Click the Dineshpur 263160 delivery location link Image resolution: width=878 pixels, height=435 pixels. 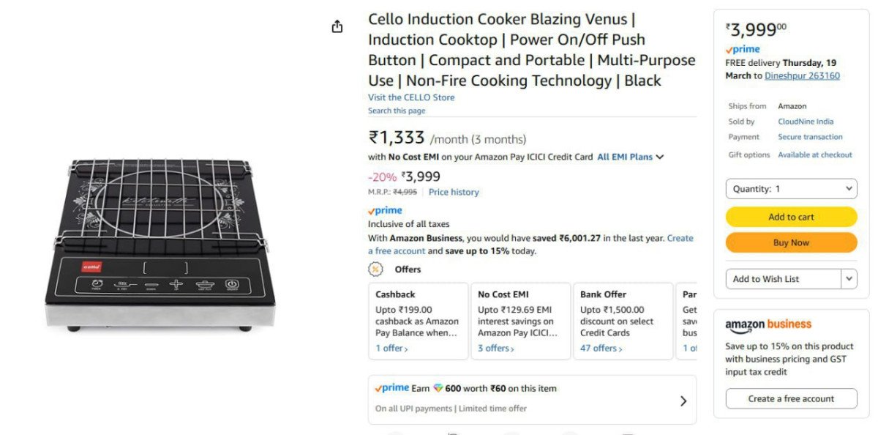(x=802, y=75)
